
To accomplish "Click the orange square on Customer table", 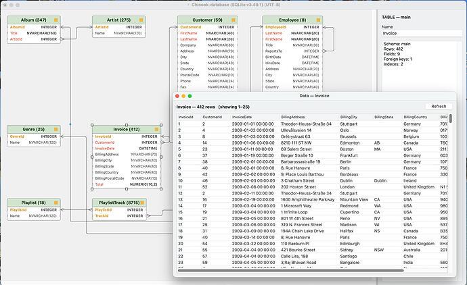I will (x=234, y=20).
